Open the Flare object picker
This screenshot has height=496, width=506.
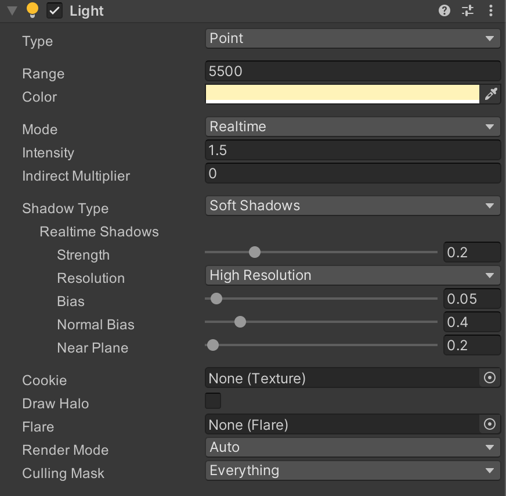490,425
